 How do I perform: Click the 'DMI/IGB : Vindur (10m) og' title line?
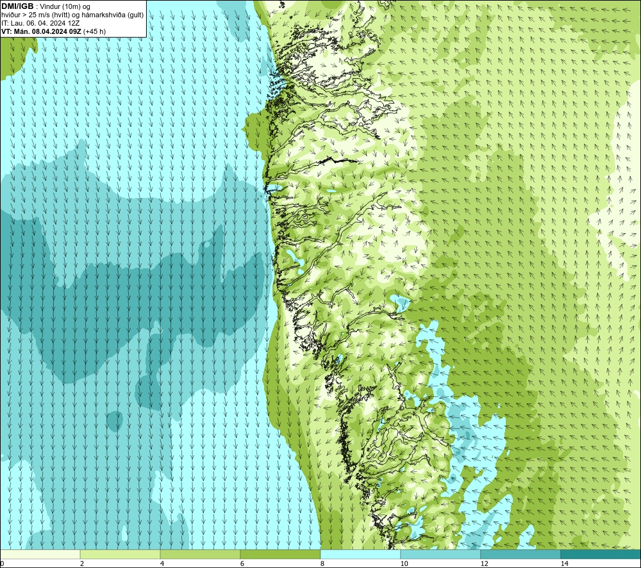[x=46, y=6]
